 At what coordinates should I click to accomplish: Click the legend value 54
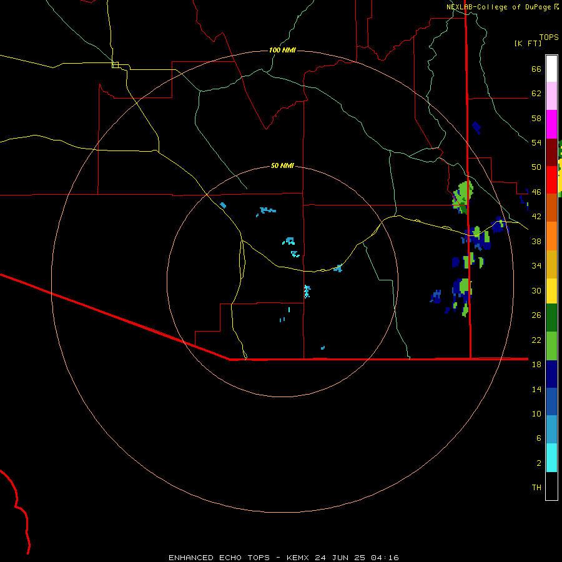point(536,142)
